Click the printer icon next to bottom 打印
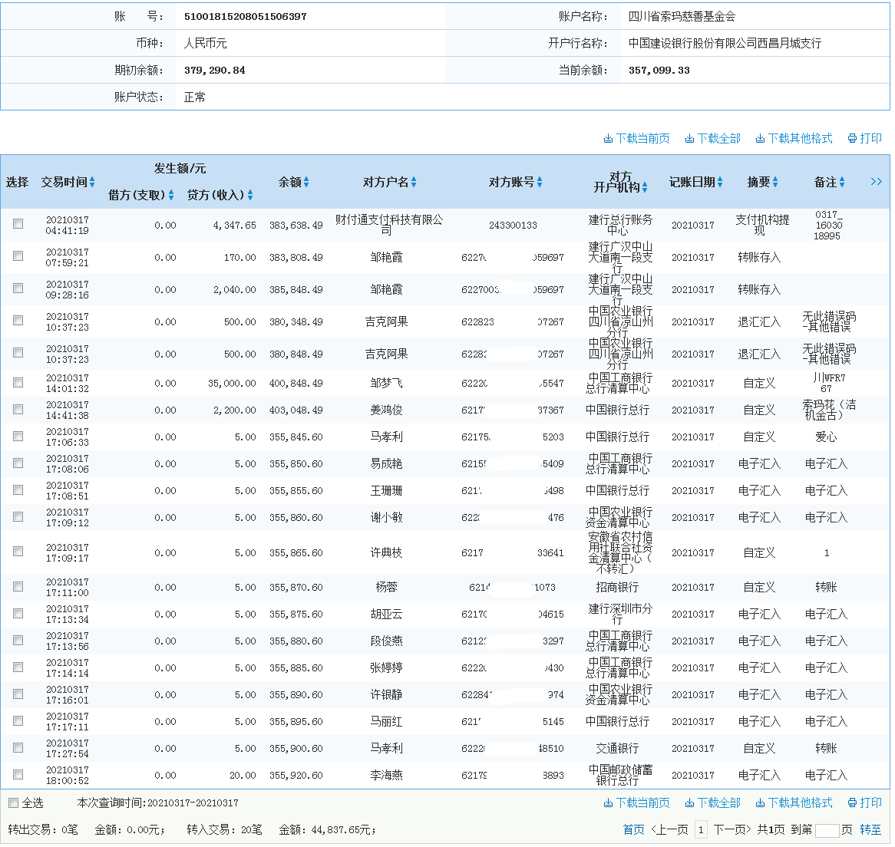Image resolution: width=895 pixels, height=847 pixels. (852, 803)
